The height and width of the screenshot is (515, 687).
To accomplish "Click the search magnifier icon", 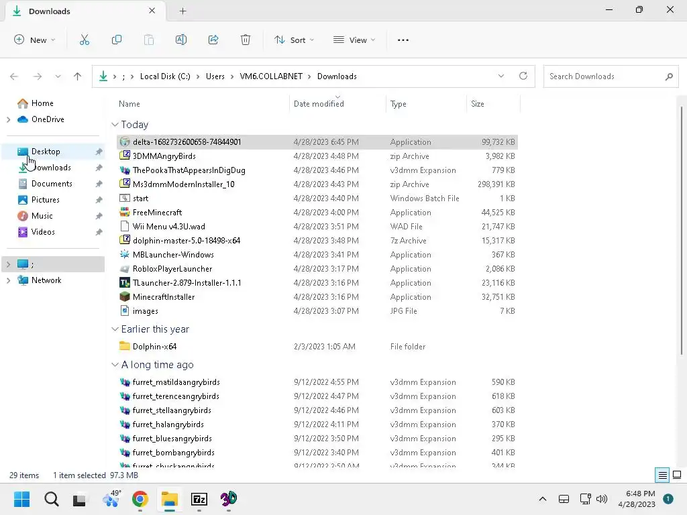I will [669, 76].
